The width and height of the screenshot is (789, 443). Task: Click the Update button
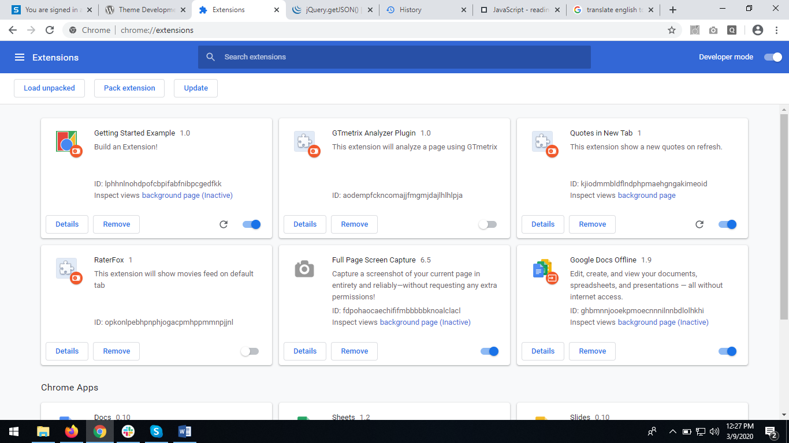point(196,88)
